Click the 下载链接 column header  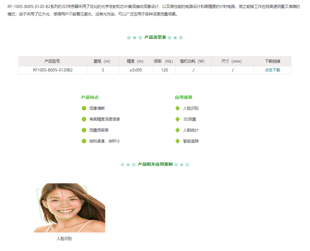[272, 61]
